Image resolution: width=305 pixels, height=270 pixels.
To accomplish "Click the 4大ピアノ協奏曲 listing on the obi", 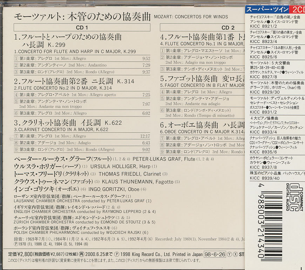I will (264, 118).
